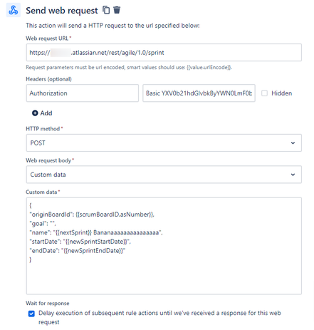Screen dimensions: 314x330
Task: Click inside the Custom data JSON textarea
Action: click(164, 246)
